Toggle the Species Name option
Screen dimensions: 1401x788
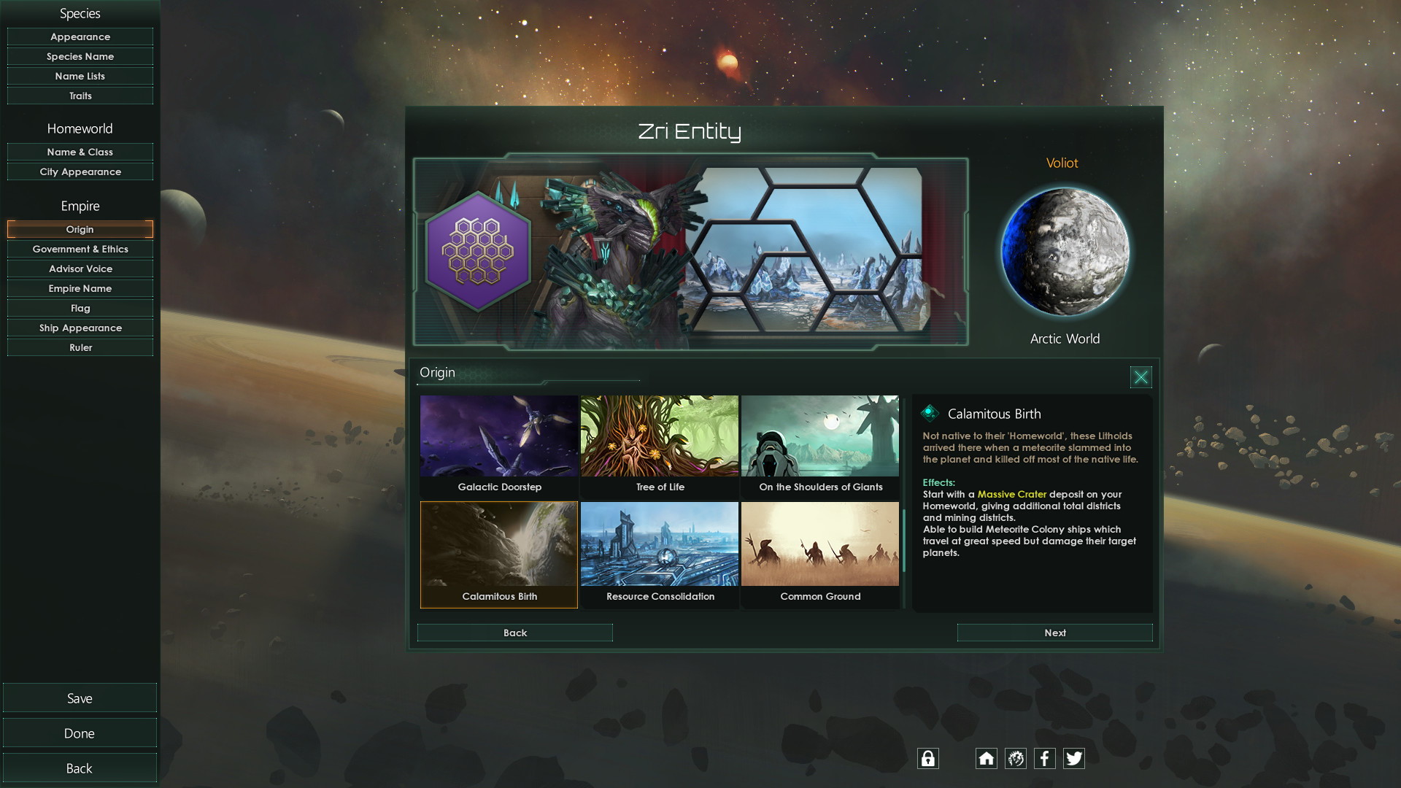click(x=80, y=55)
